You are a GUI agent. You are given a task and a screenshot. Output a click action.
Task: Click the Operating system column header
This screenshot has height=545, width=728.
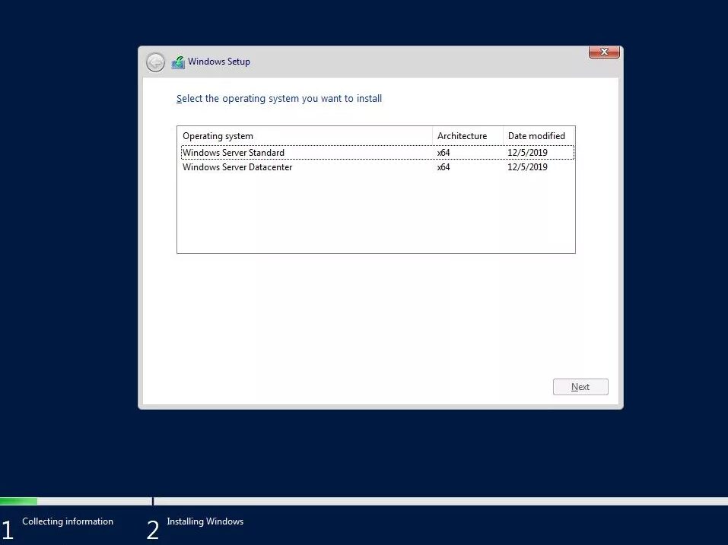click(305, 136)
